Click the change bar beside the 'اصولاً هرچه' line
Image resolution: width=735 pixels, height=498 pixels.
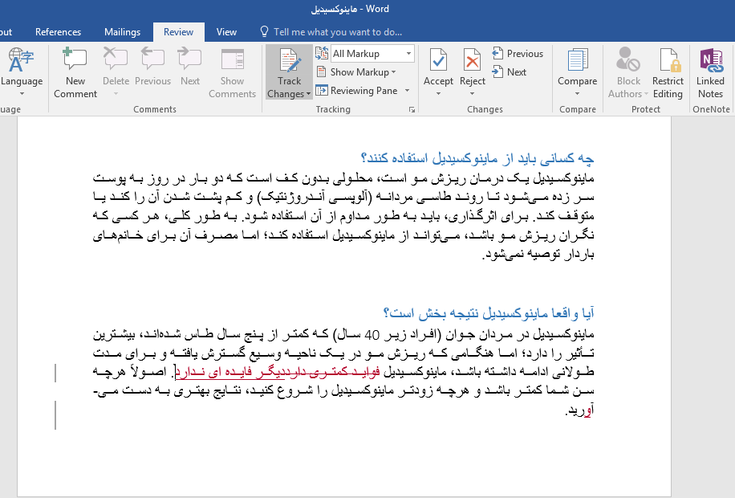pos(55,373)
